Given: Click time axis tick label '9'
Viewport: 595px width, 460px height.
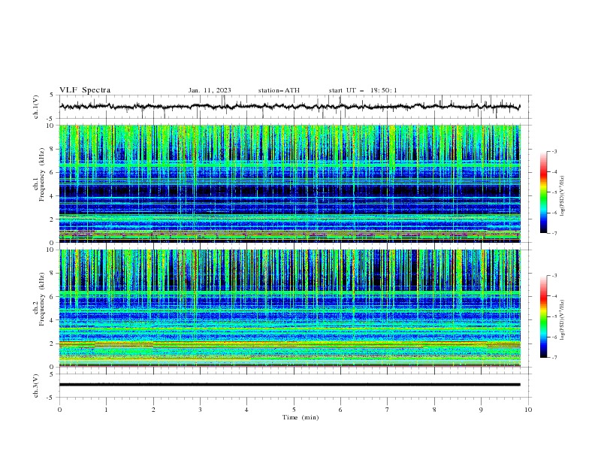Looking at the screenshot, I should click(481, 410).
